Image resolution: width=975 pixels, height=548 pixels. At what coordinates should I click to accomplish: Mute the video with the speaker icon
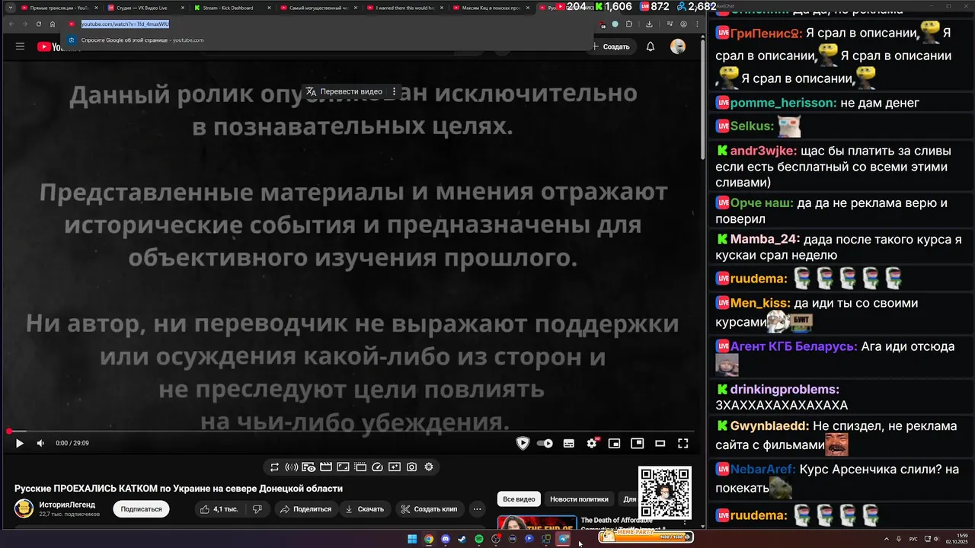click(40, 443)
